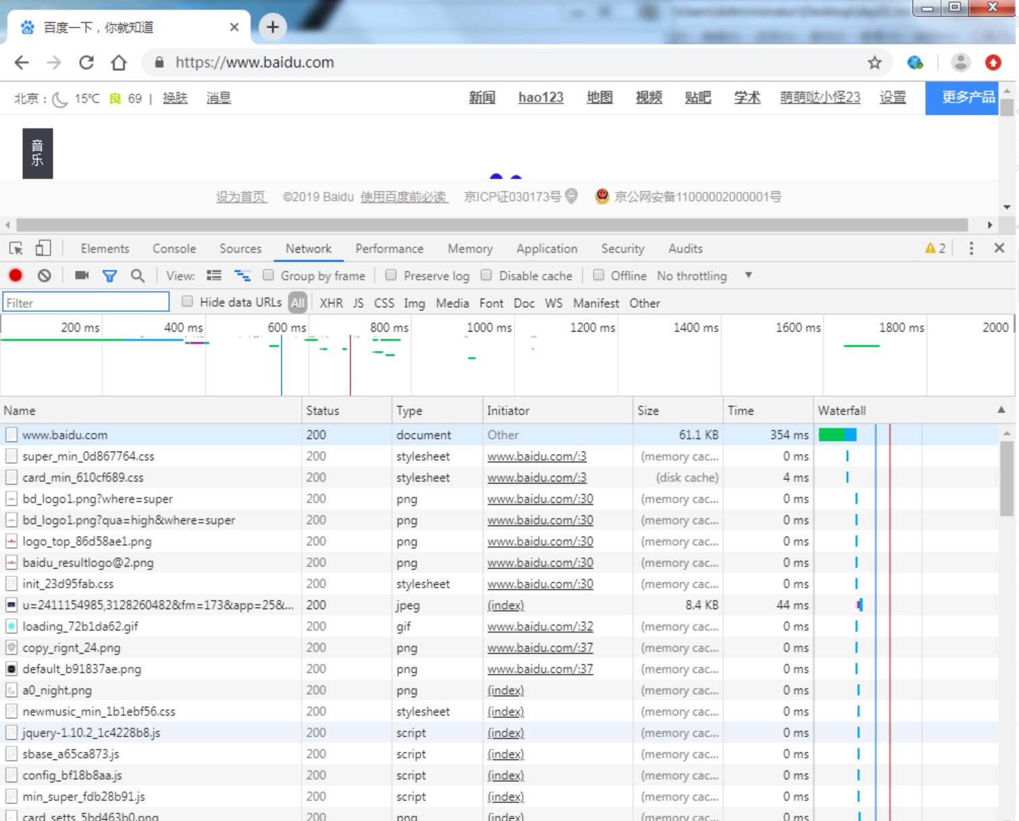Sort requests by Size column
The image size is (1019, 821).
[678, 410]
